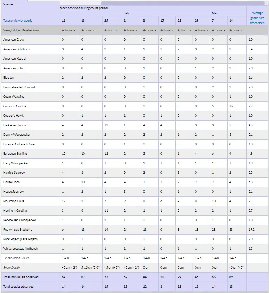This screenshot has height=293, width=269.
Task: Open Actions dropdown for the 18 count column
Action: 88,30
